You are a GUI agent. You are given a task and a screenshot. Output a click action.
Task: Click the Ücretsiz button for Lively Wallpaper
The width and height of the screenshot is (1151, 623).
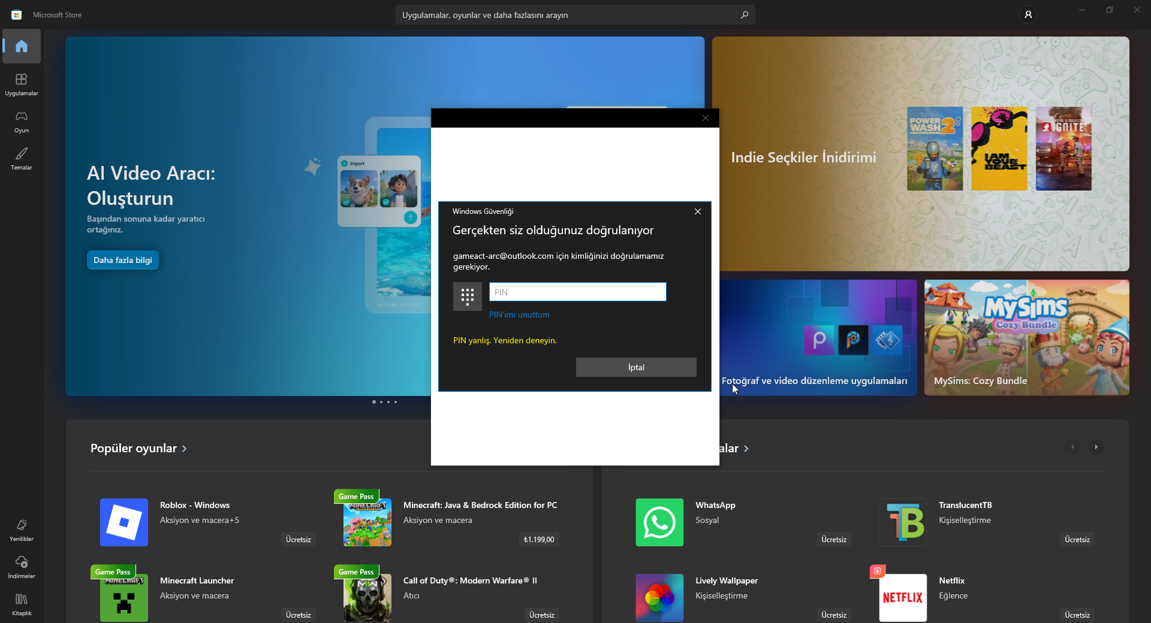[834, 615]
